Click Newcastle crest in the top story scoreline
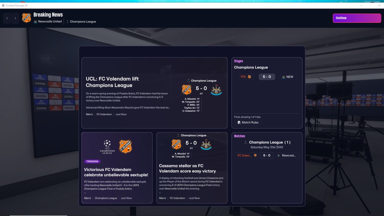The height and width of the screenshot is (216, 384). 216,90
